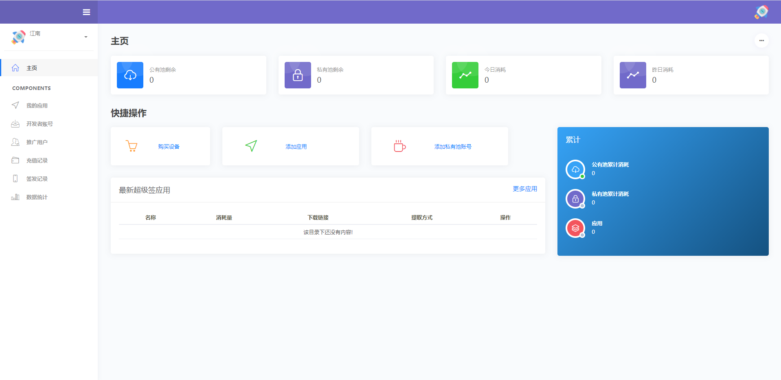Screen dimensions: 781x380
Task: Click the 推广用户 sidebar icon
Action: pos(15,142)
